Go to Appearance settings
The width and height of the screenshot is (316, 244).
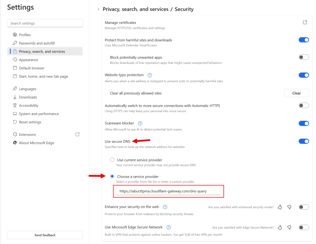pyautogui.click(x=28, y=60)
